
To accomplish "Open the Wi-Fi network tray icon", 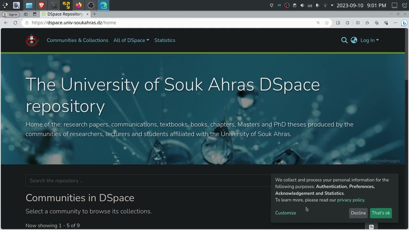I will 325,5.
